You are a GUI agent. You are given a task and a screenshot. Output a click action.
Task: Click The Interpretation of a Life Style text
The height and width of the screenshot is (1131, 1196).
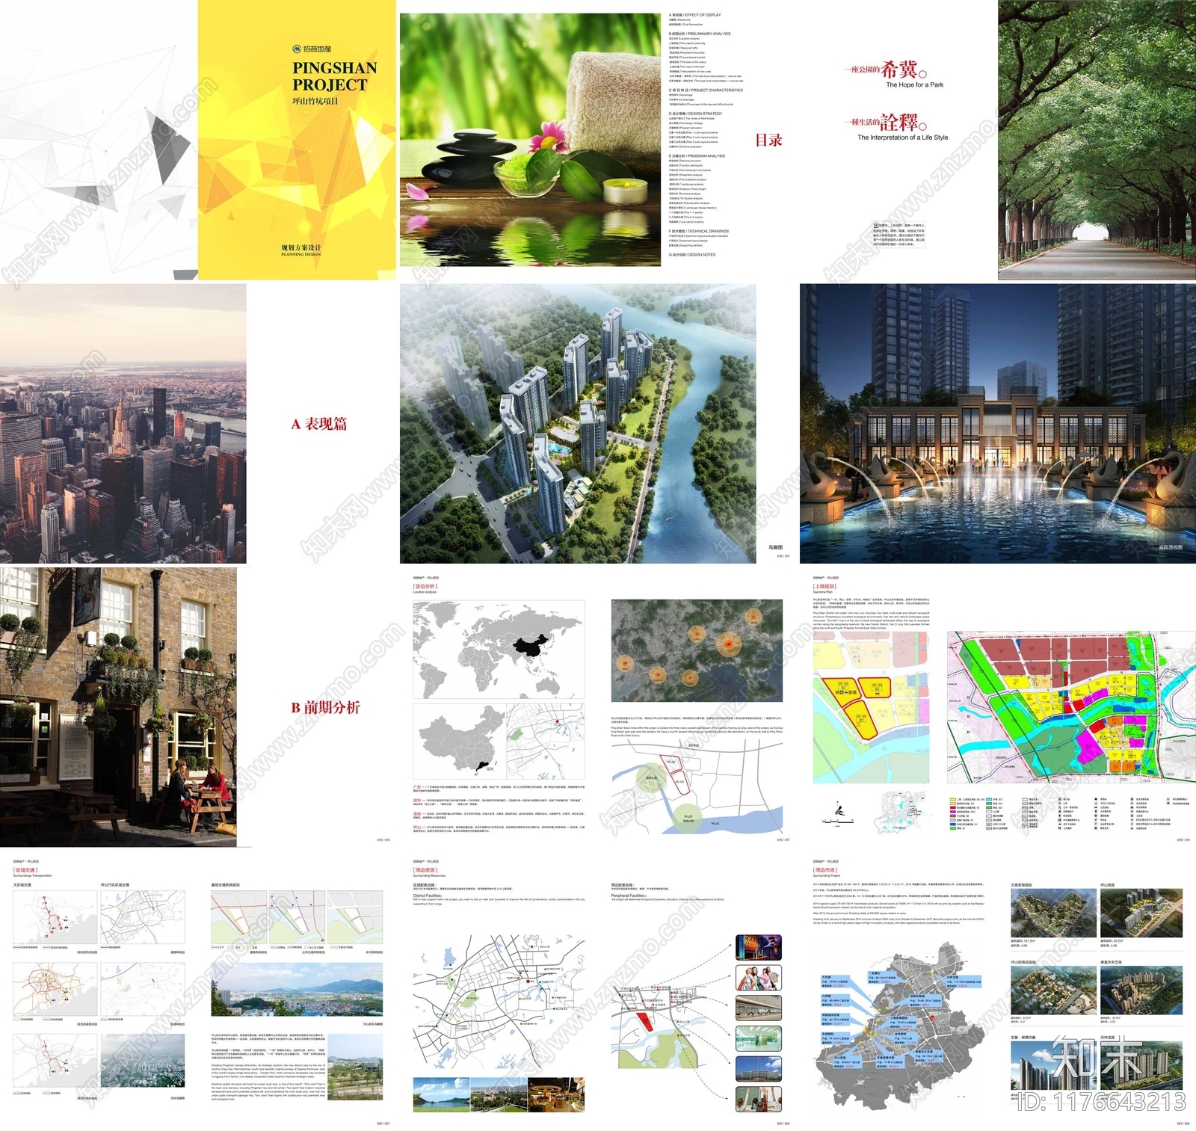pos(902,138)
